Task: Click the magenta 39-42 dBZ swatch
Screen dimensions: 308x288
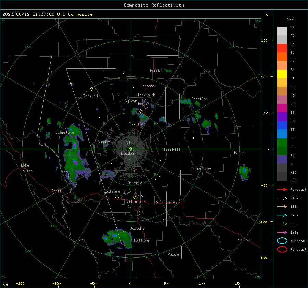Action: pyautogui.click(x=282, y=108)
